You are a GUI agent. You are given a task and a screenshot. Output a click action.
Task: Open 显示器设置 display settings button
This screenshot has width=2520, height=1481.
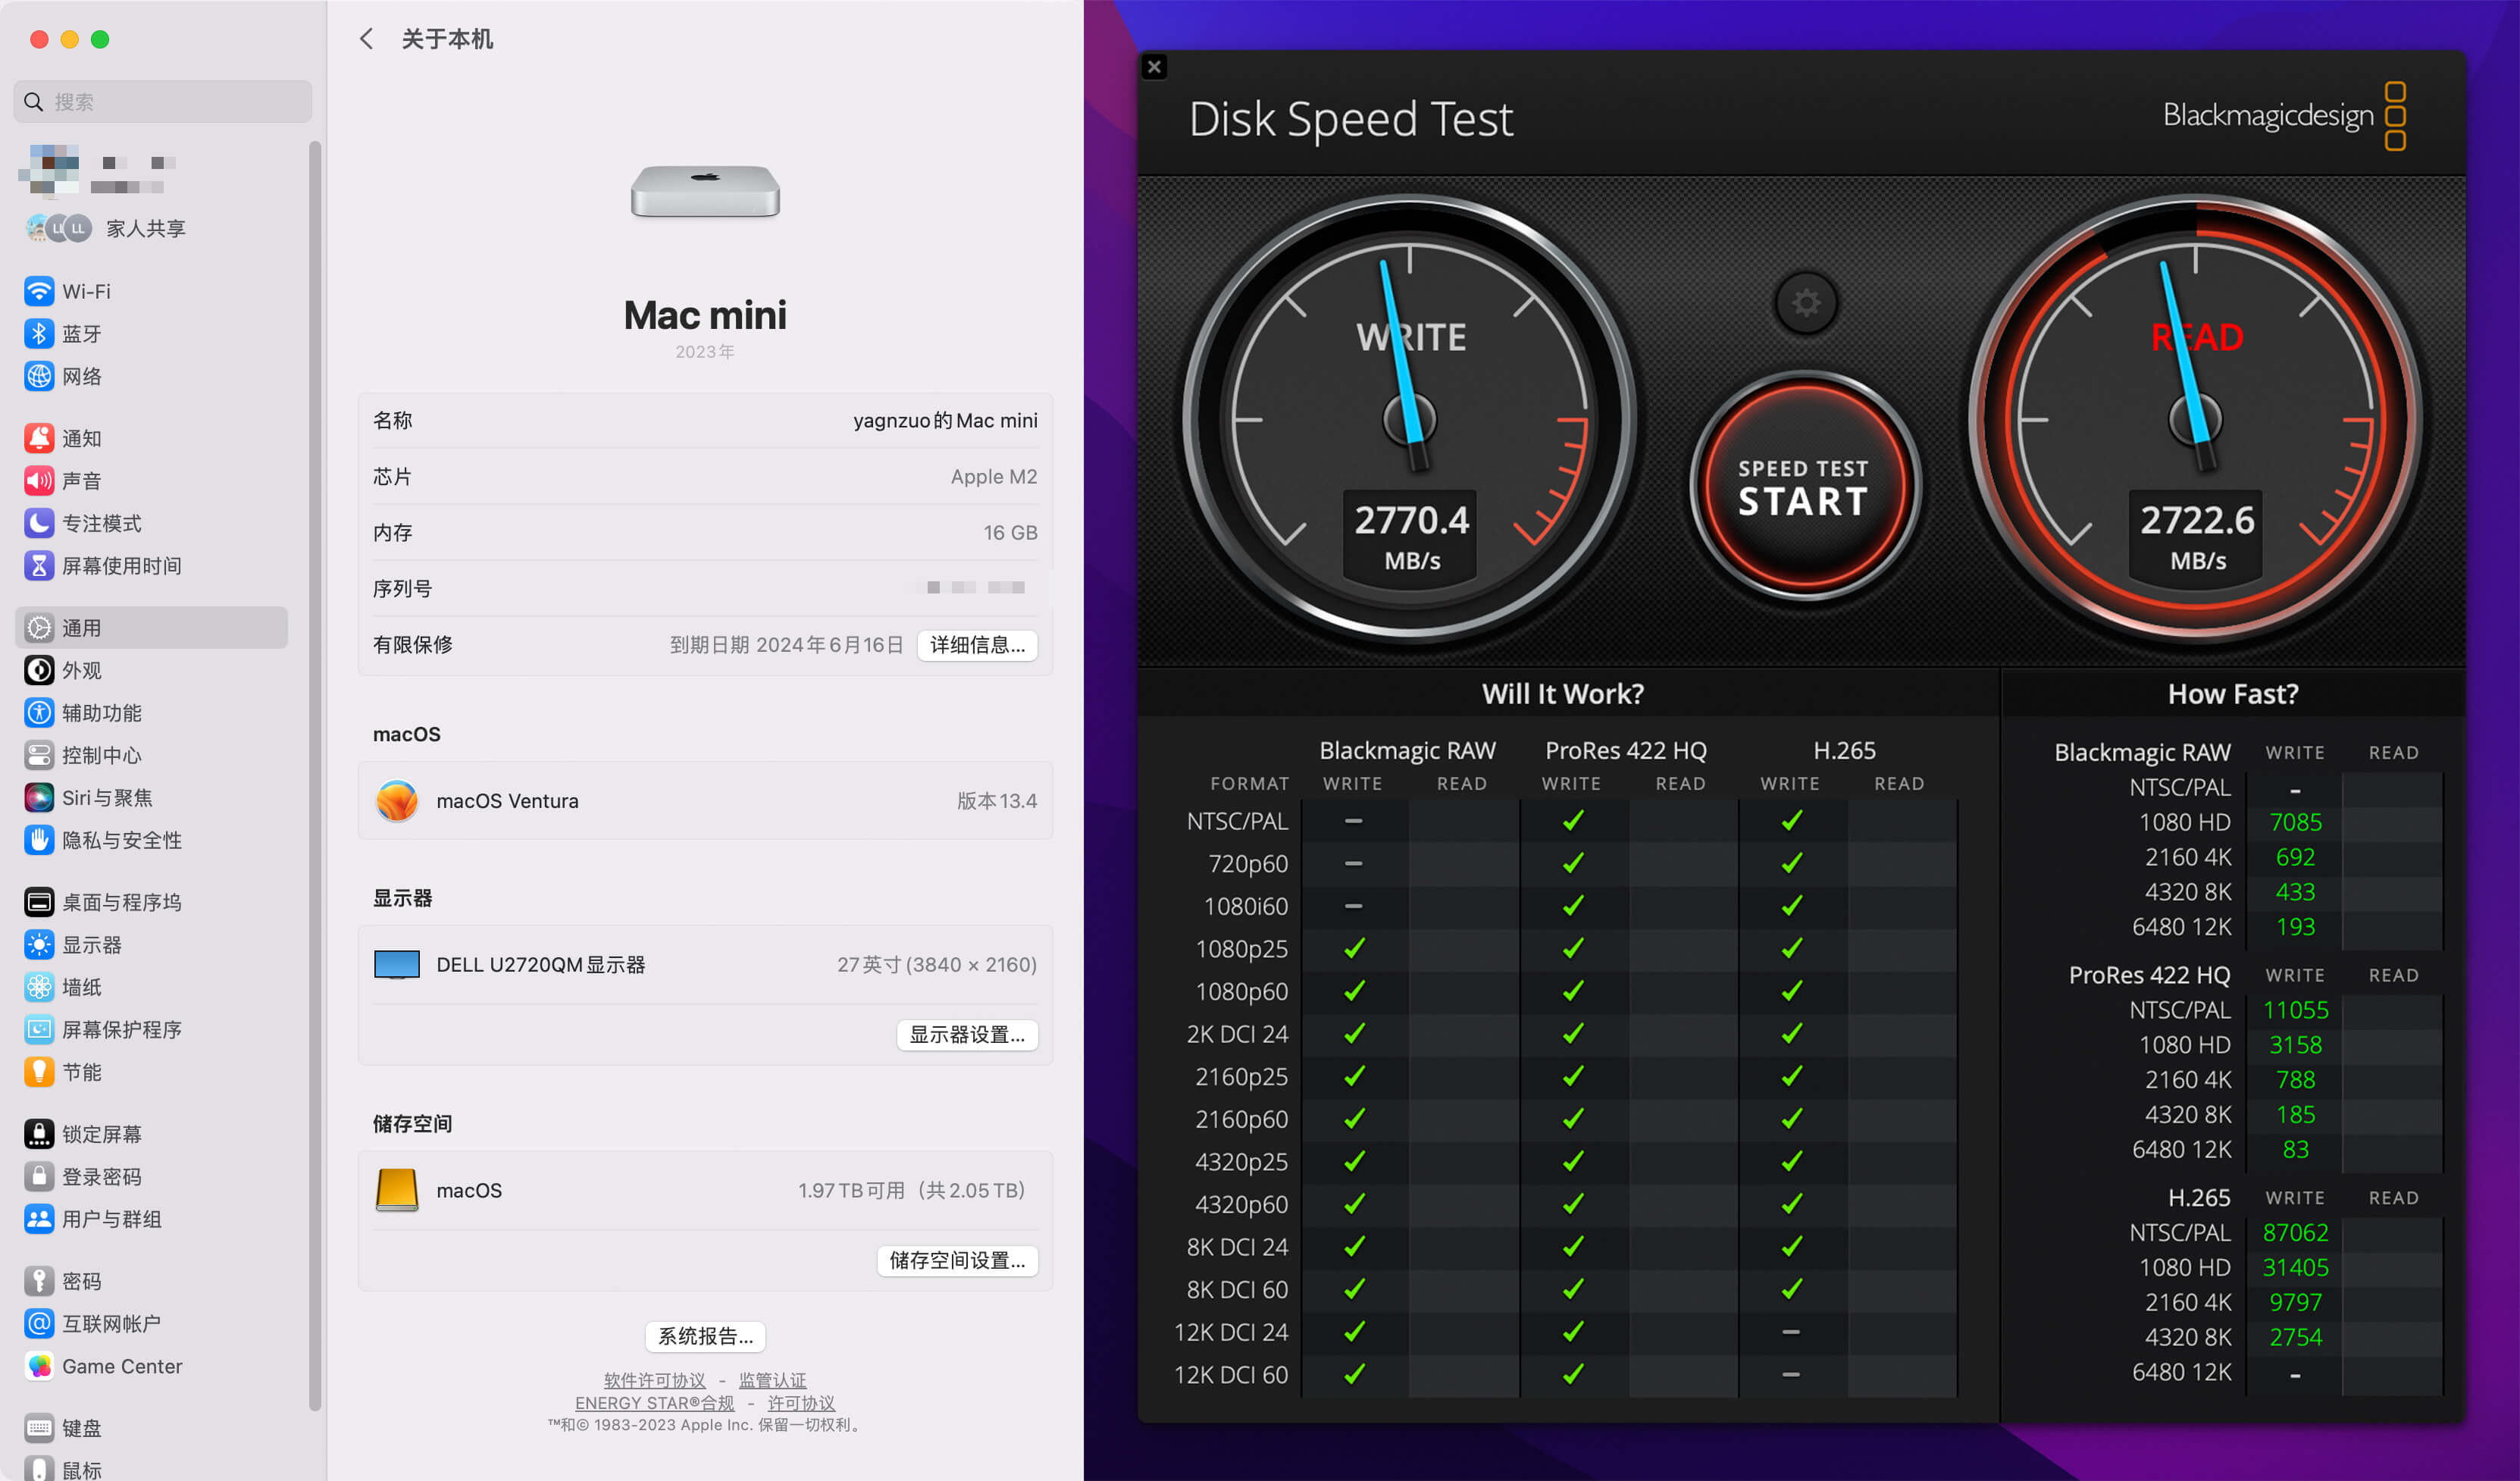pyautogui.click(x=967, y=1035)
